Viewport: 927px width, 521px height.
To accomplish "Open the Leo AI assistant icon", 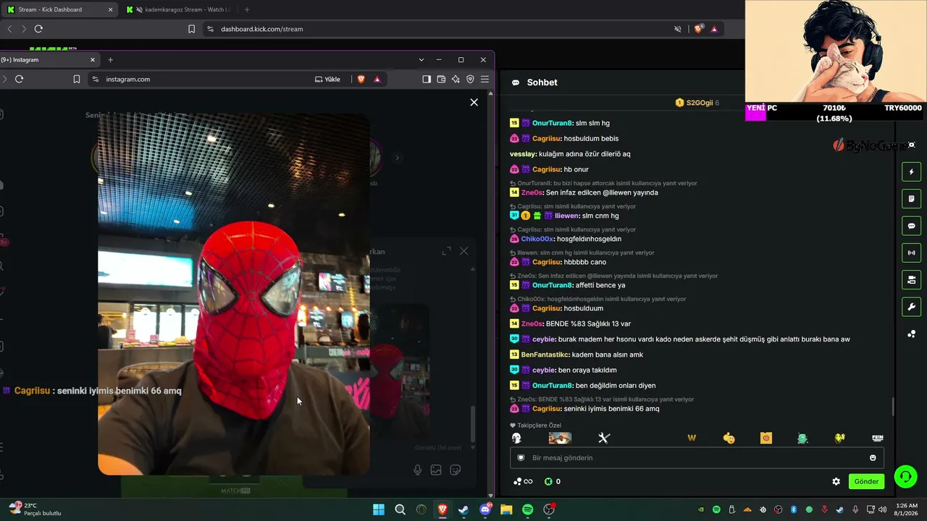I will click(x=456, y=79).
